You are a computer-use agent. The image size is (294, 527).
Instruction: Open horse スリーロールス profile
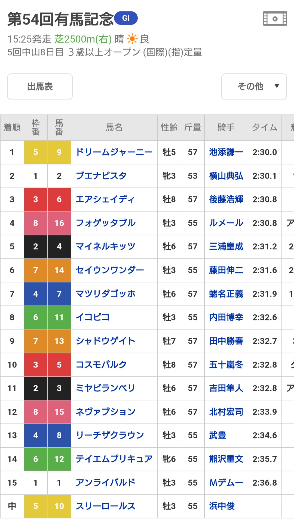click(x=105, y=506)
